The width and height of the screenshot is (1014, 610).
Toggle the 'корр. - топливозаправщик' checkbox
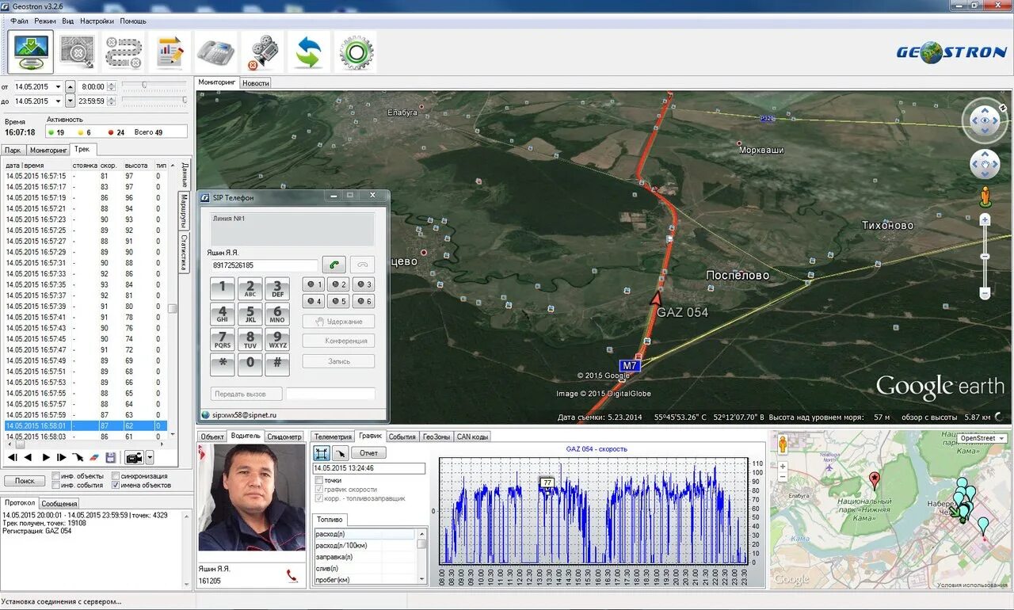(318, 499)
